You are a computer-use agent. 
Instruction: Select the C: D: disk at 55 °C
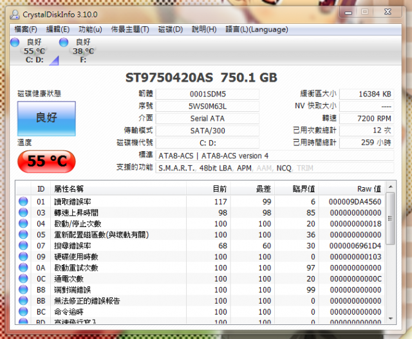coord(34,51)
